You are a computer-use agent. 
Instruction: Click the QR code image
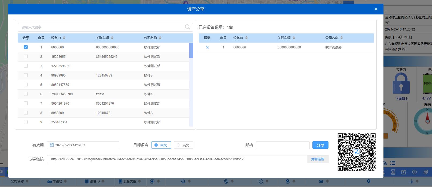tap(356, 152)
